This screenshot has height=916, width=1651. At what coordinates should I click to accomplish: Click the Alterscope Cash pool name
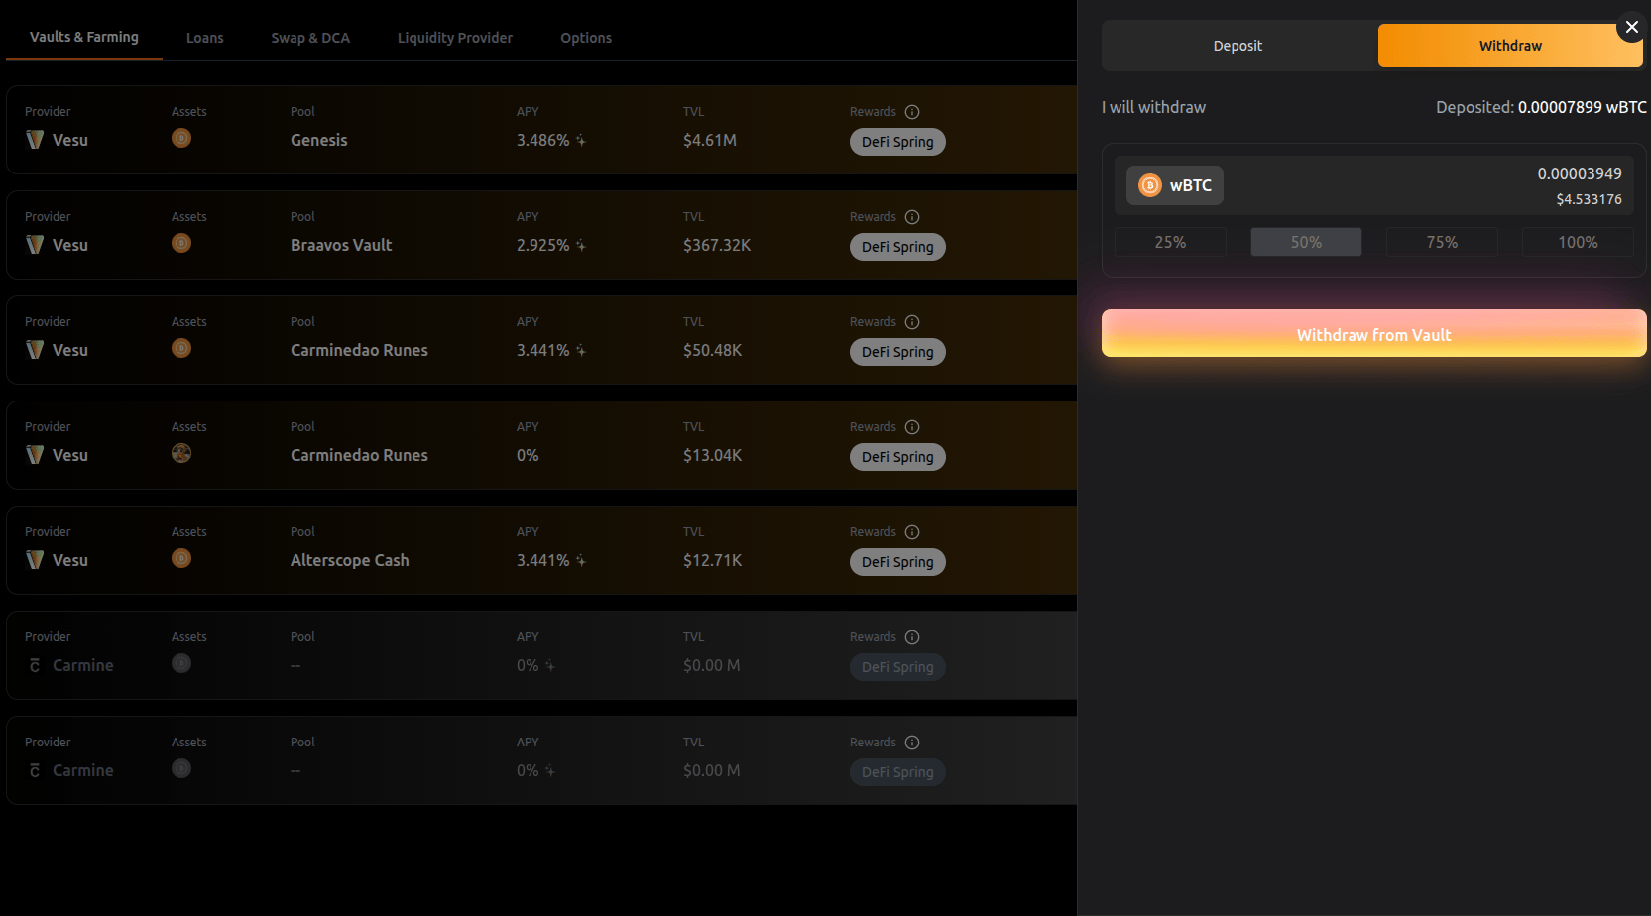coord(350,560)
